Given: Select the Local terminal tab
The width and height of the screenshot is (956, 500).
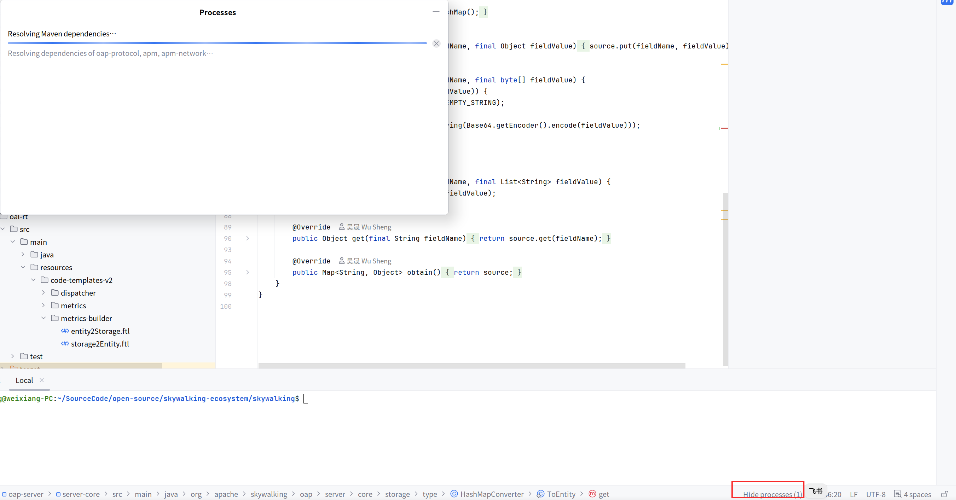Looking at the screenshot, I should 24,380.
